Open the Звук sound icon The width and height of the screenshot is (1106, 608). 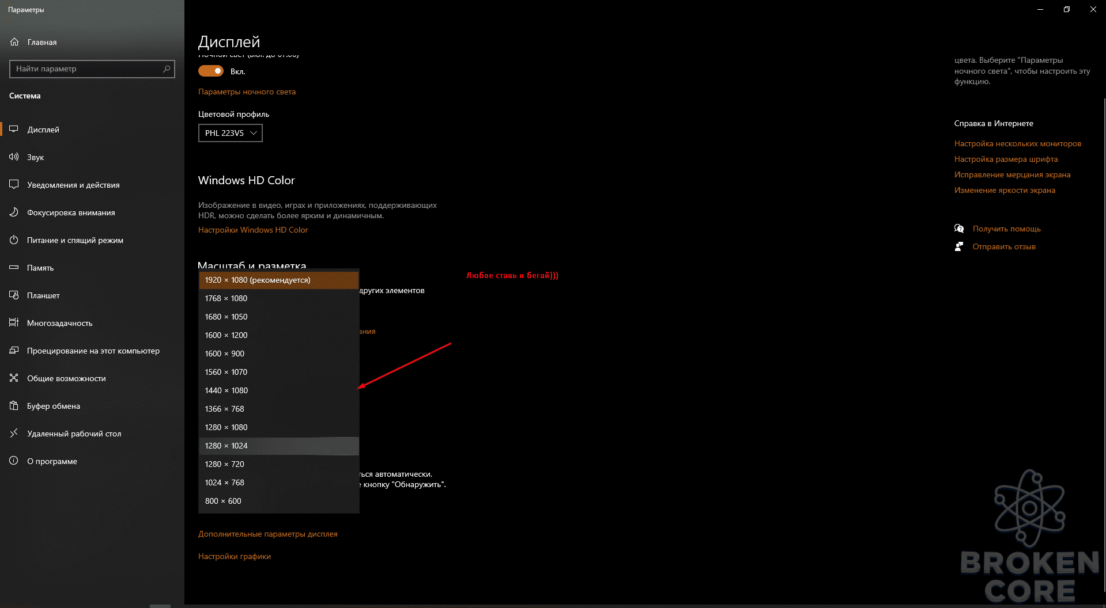tap(14, 157)
